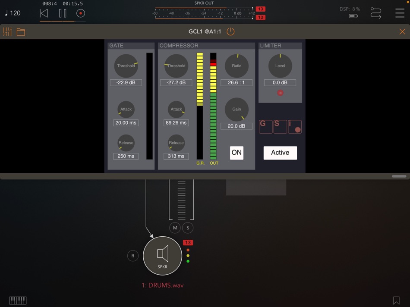
Task: Tap the i box in the GCL1 panel
Action: point(295,126)
